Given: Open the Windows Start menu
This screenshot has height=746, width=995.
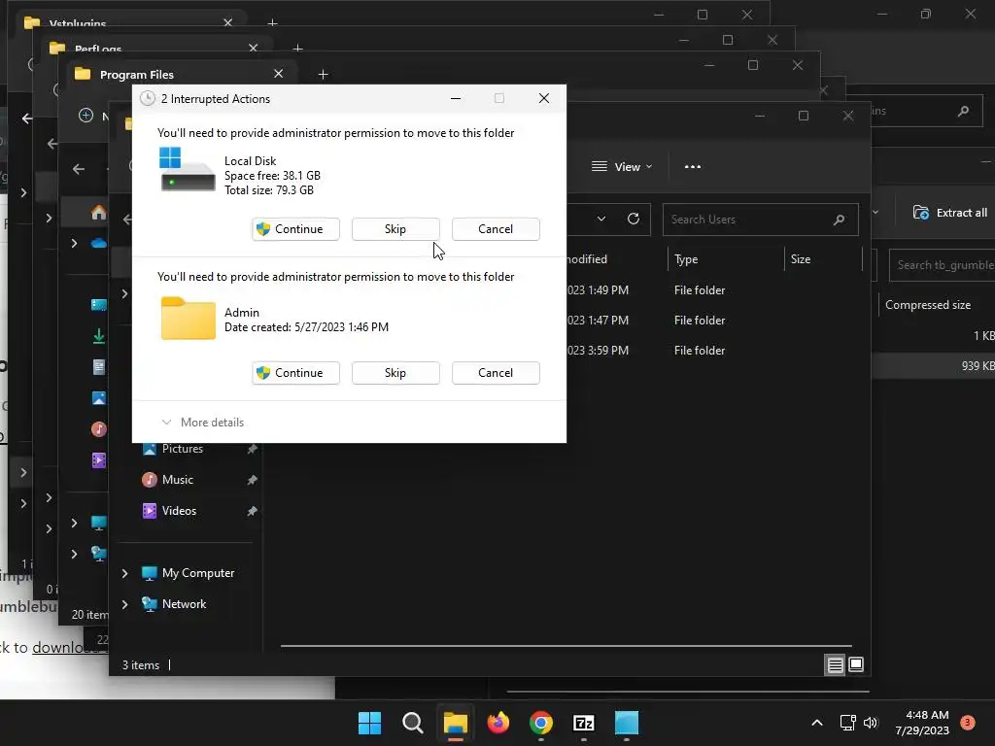Looking at the screenshot, I should tap(369, 723).
